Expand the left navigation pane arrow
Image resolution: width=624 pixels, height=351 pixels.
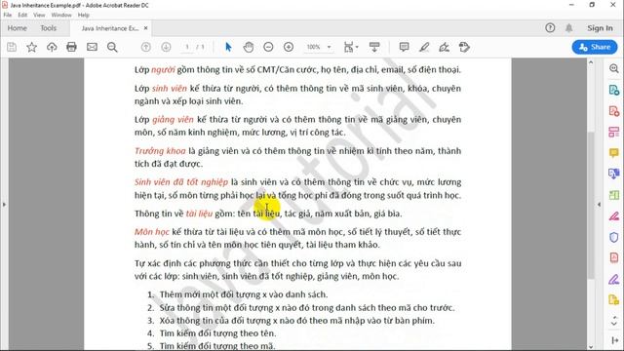(x=4, y=205)
